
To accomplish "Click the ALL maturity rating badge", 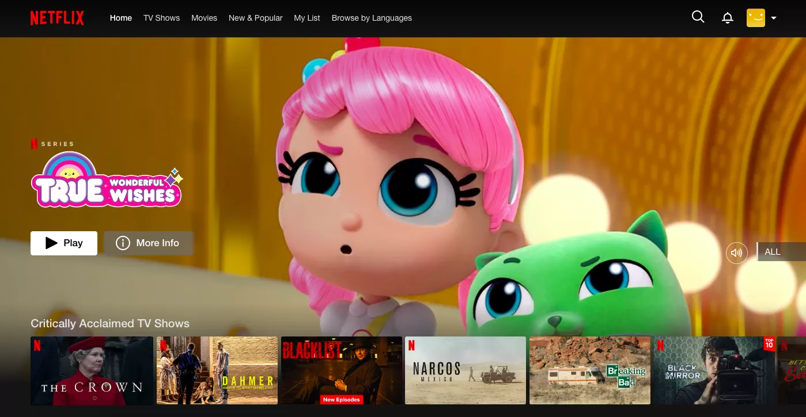I will [x=781, y=252].
